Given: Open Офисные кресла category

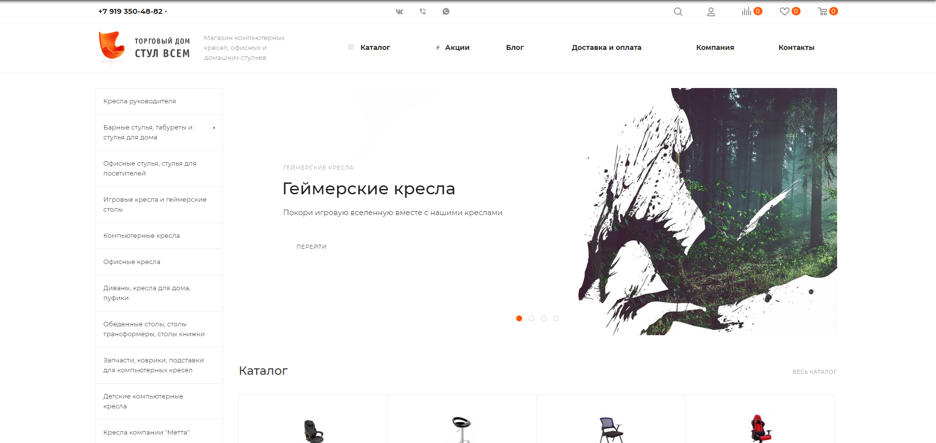Looking at the screenshot, I should [x=159, y=262].
